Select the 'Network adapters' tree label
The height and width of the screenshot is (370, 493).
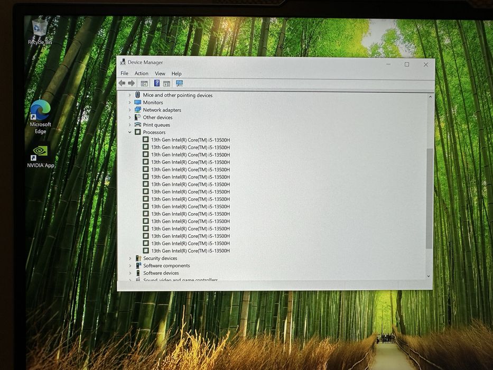pos(162,110)
